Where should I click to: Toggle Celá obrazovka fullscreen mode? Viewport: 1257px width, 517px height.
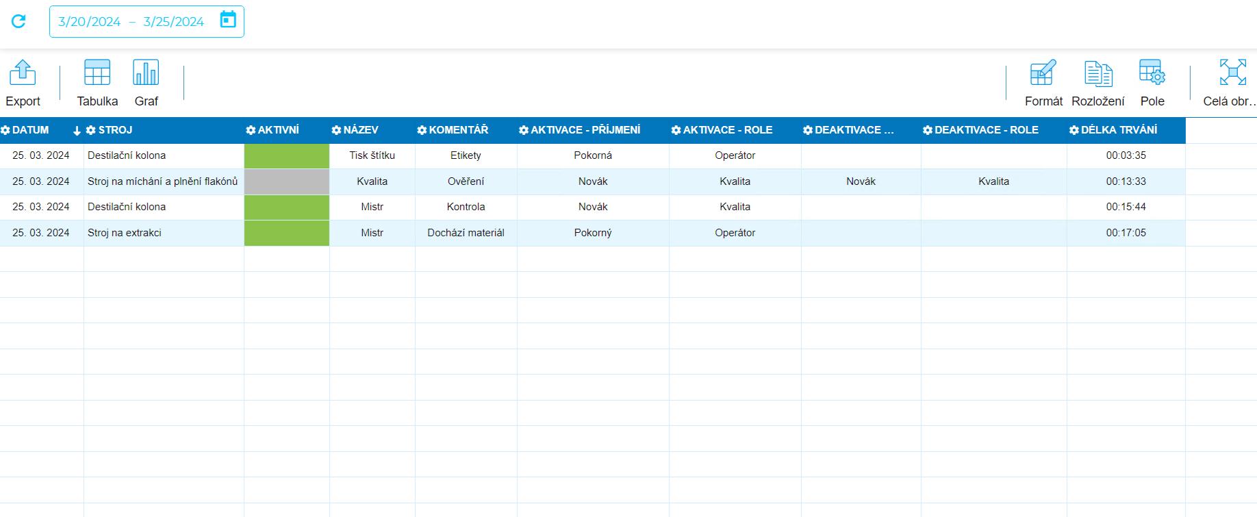[1231, 84]
